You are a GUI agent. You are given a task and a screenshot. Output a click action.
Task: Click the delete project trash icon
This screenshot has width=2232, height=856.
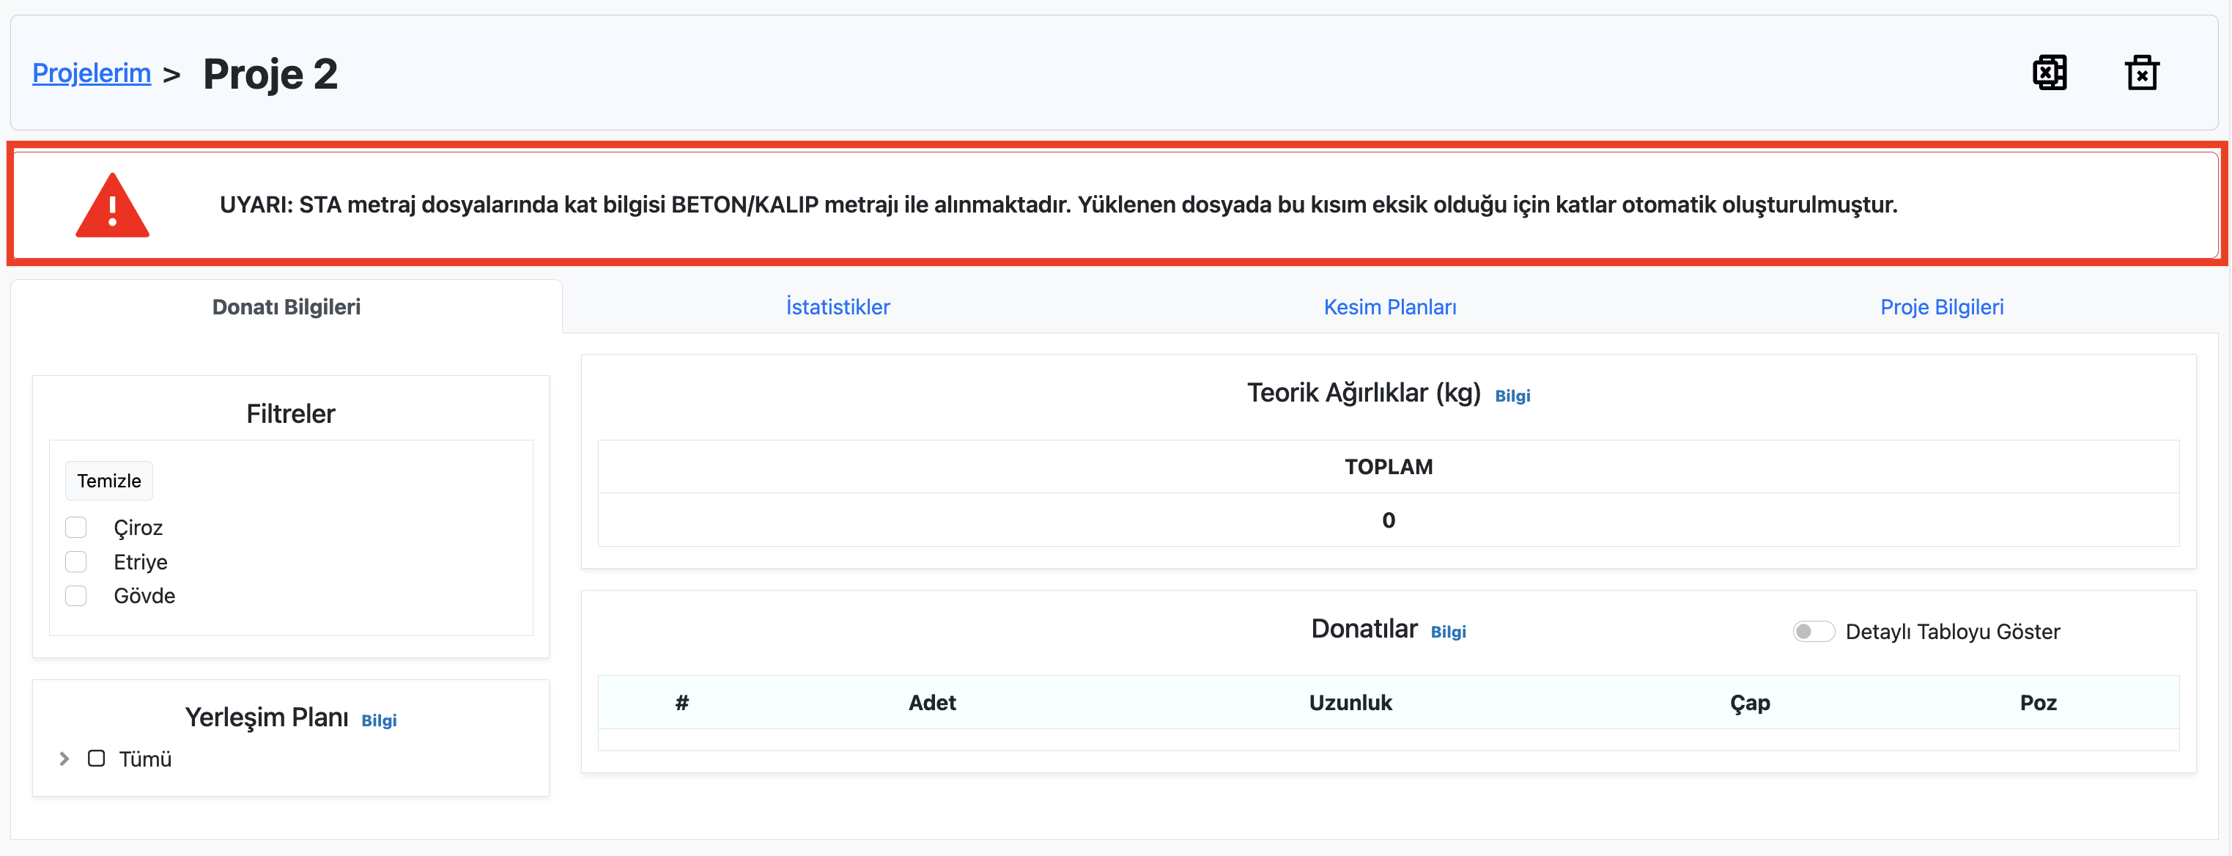[x=2141, y=73]
